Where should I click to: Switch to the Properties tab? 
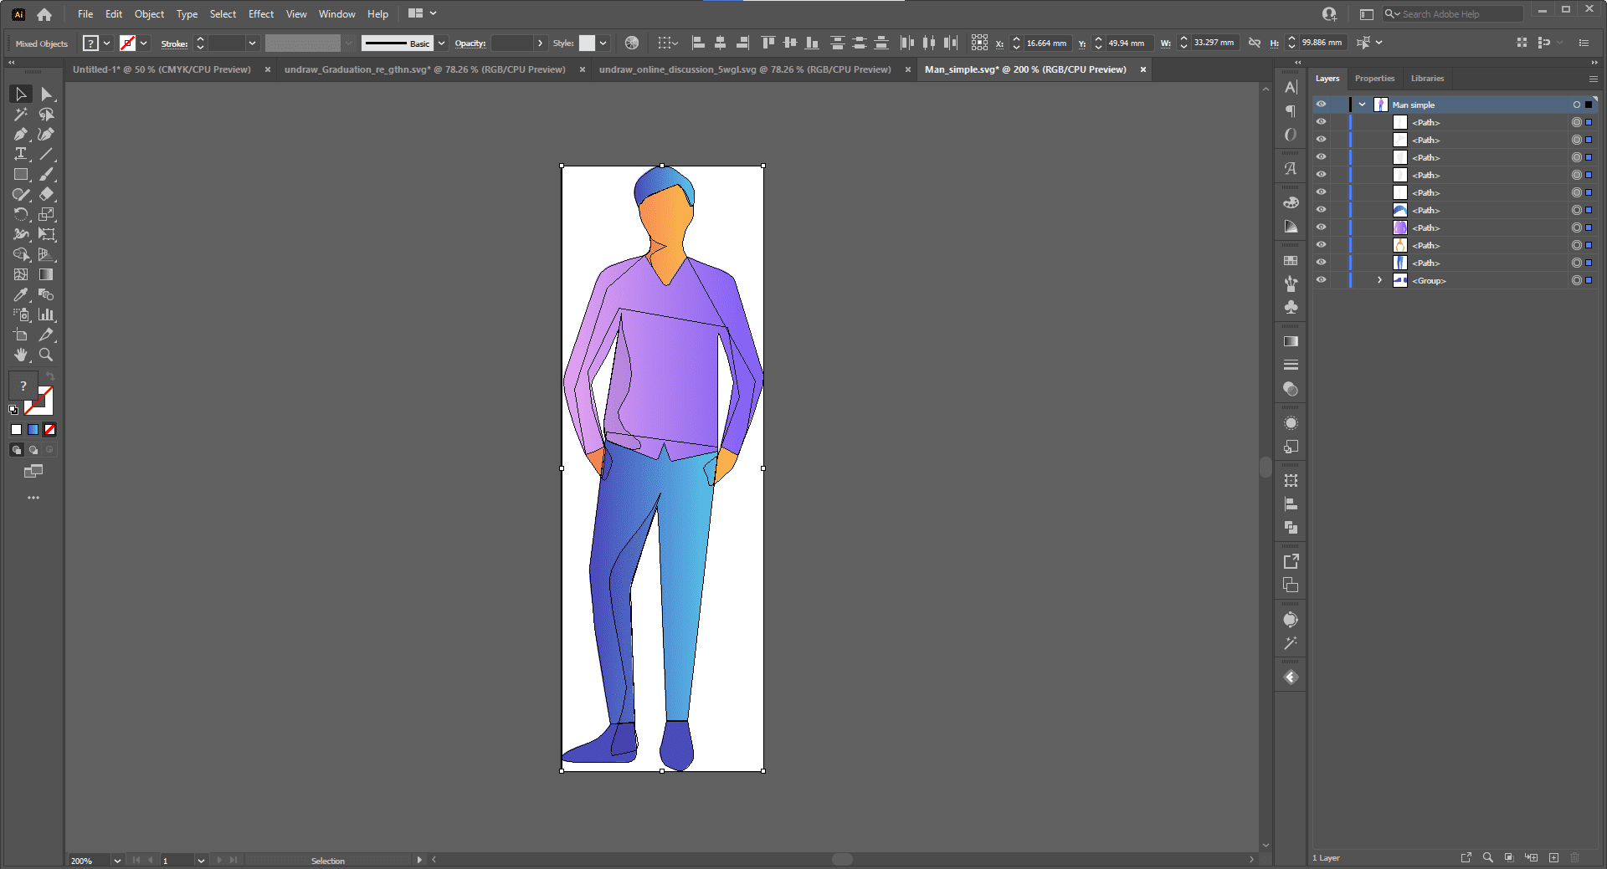point(1374,79)
